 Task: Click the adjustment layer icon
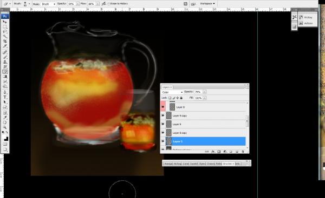tap(225, 152)
